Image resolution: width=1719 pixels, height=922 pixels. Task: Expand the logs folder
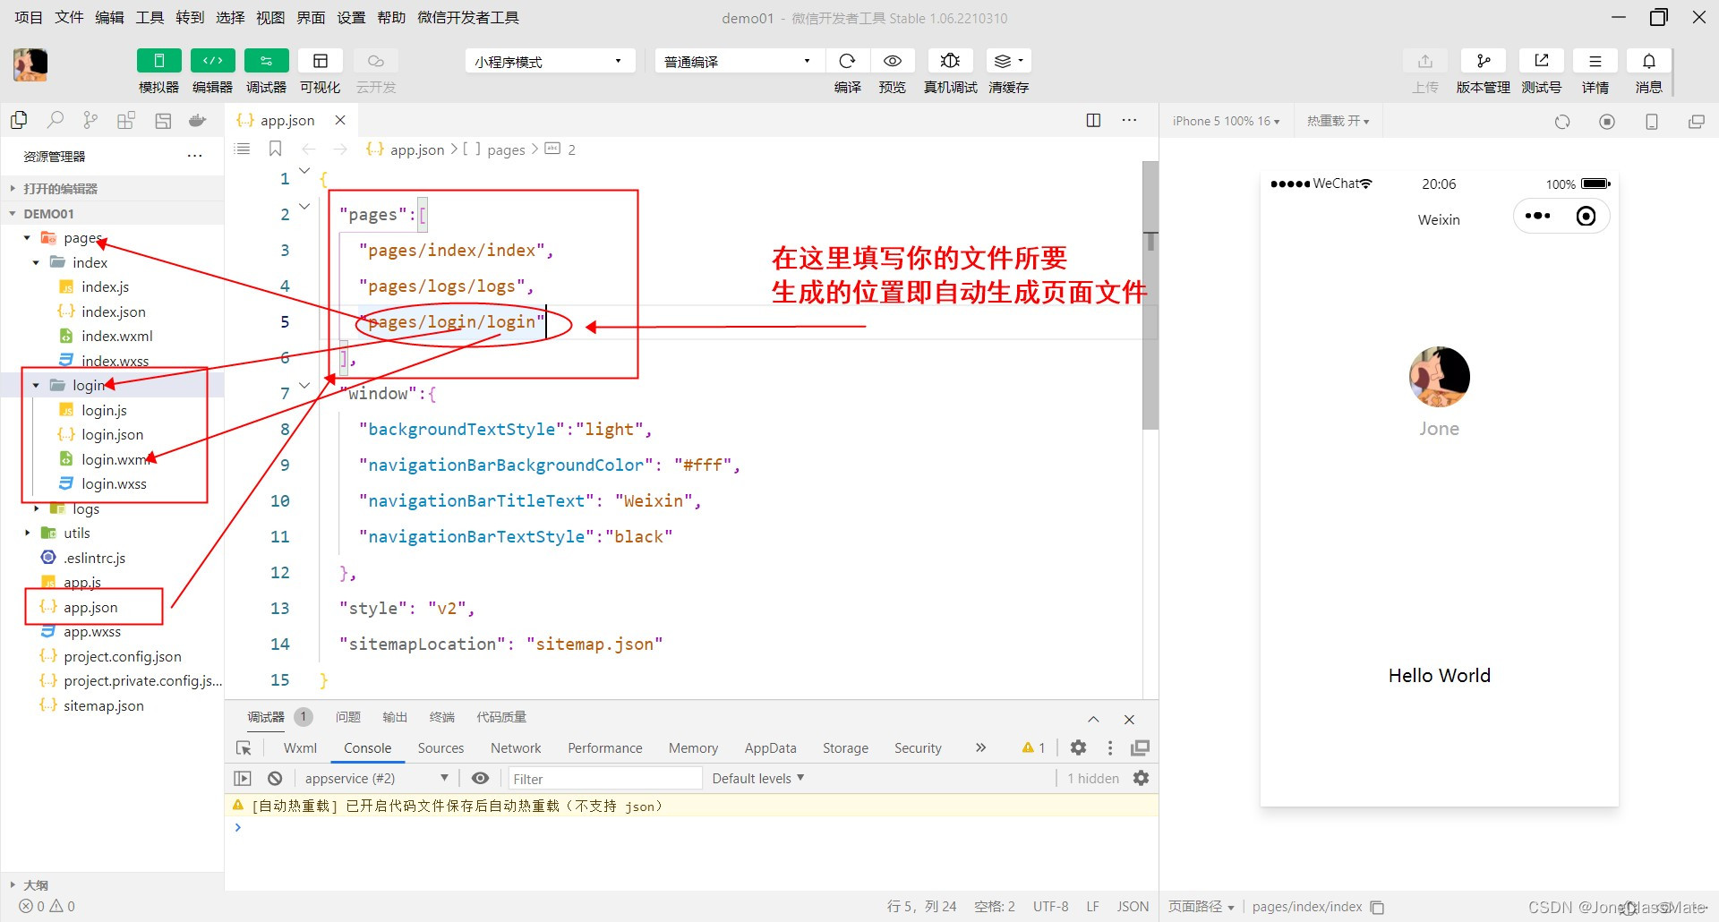click(36, 508)
